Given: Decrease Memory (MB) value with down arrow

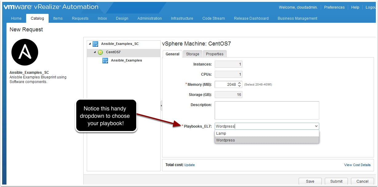Looking at the screenshot, I should [x=240, y=86].
